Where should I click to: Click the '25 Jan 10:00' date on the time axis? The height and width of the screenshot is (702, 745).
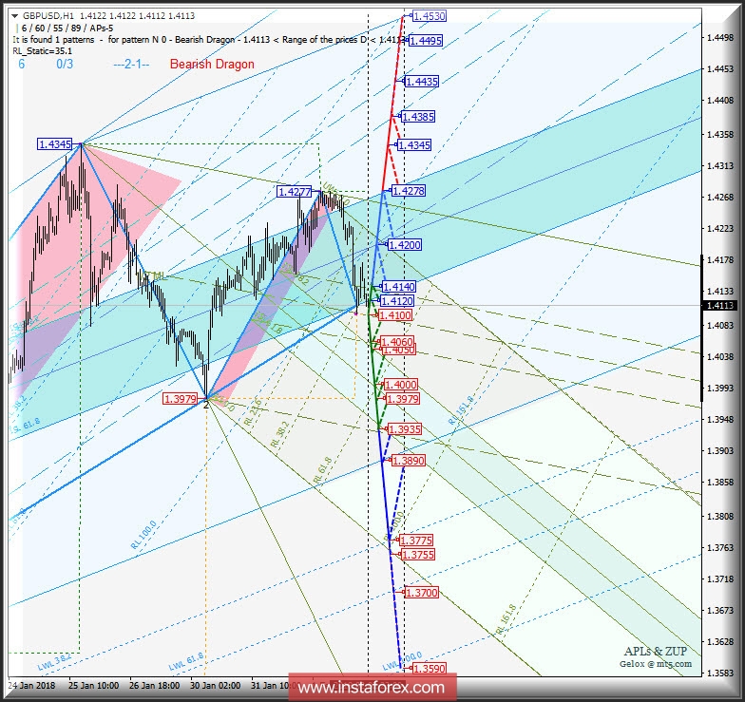[93, 686]
